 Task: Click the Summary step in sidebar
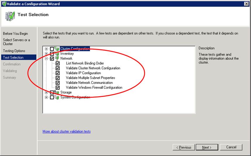9,78
